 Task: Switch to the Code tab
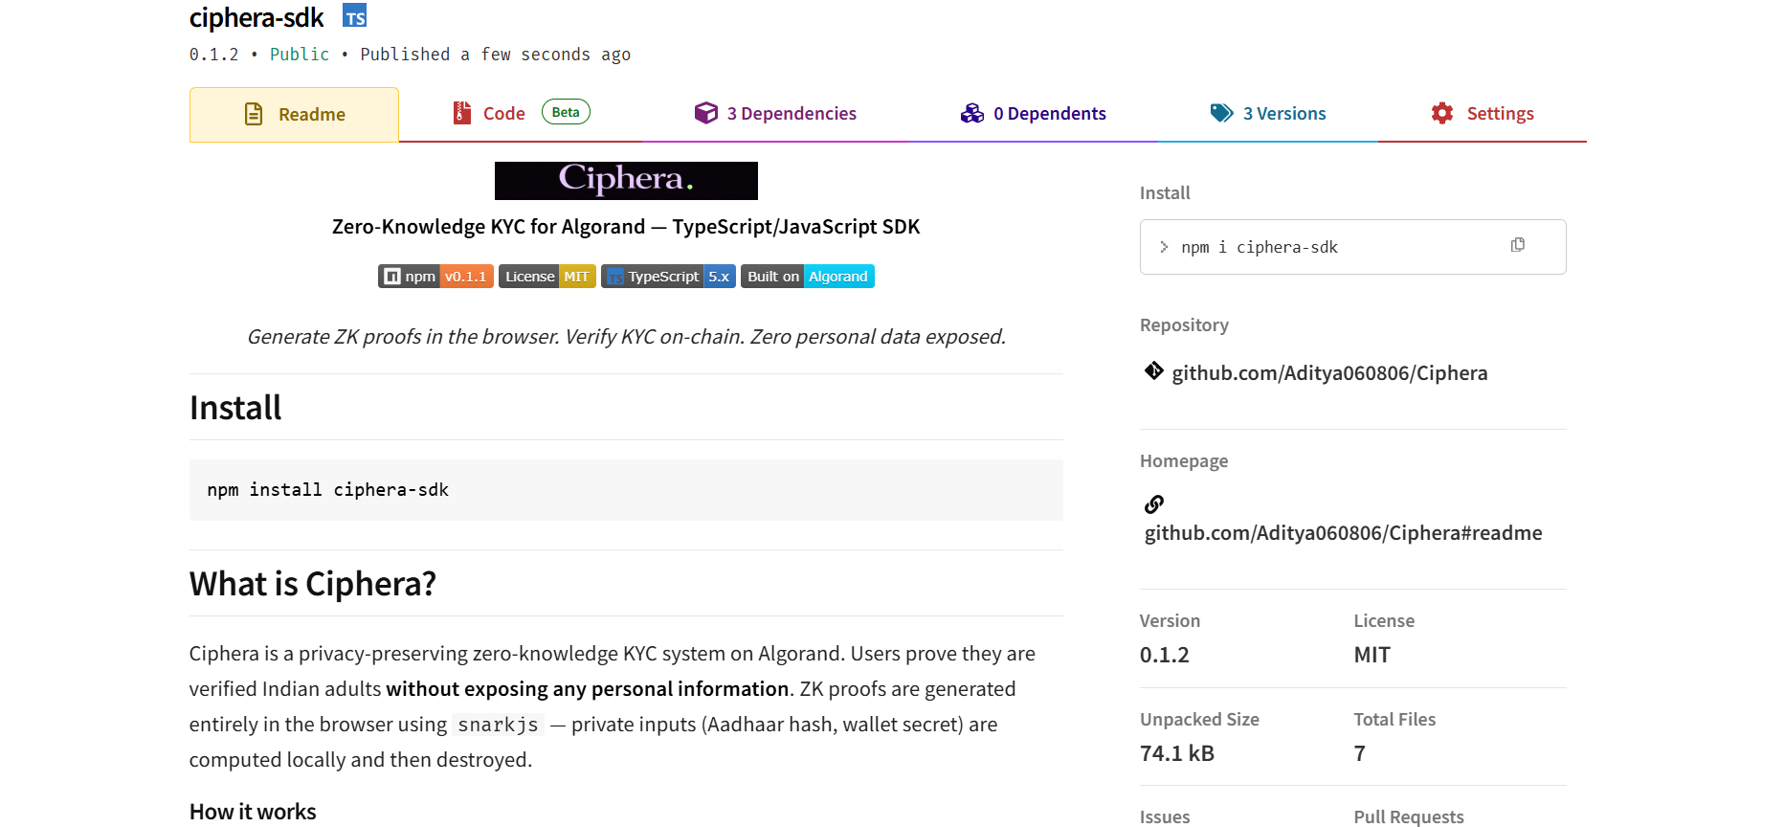tap(521, 113)
